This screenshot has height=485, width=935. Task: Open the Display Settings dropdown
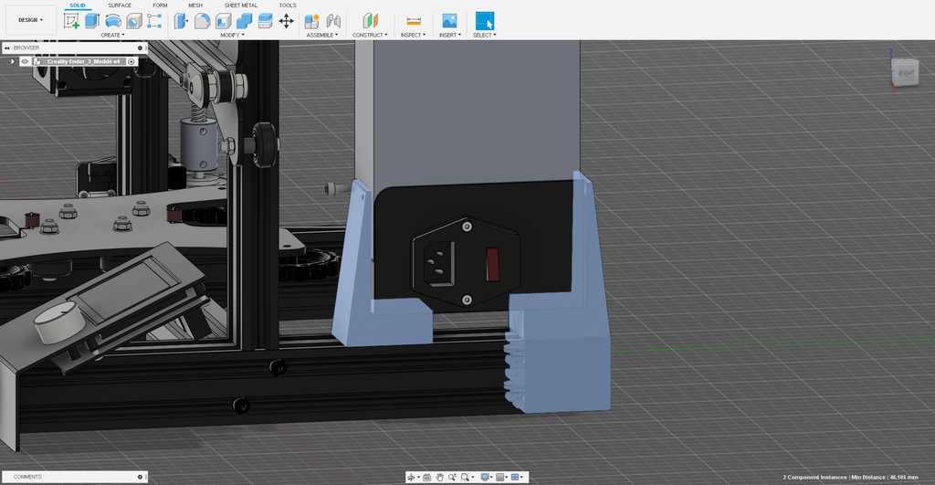tap(486, 477)
